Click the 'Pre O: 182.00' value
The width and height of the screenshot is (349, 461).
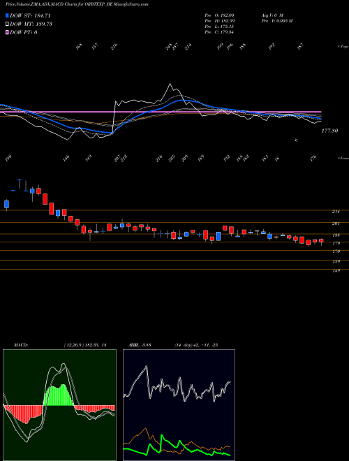[x=219, y=15]
